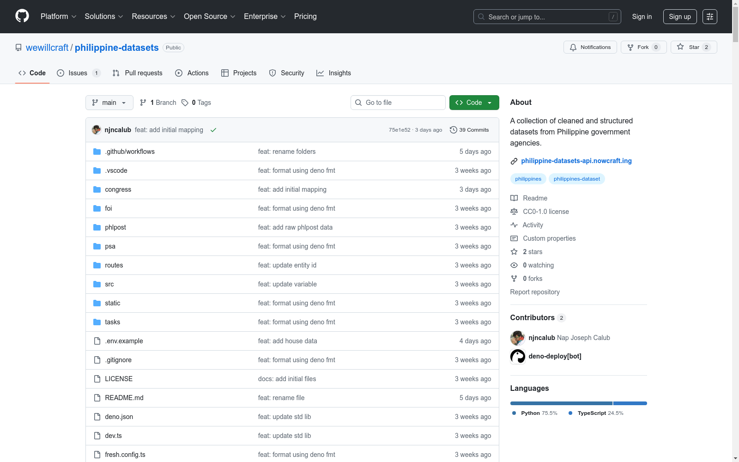Expand the Platform menu

pyautogui.click(x=59, y=17)
